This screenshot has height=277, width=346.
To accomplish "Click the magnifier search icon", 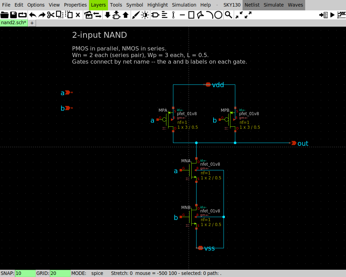I will point(228,15).
